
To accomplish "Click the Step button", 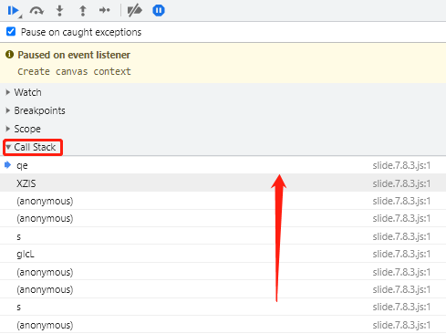I will [x=105, y=11].
